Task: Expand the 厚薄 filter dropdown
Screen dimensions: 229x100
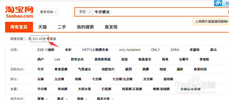Action: tap(43, 99)
